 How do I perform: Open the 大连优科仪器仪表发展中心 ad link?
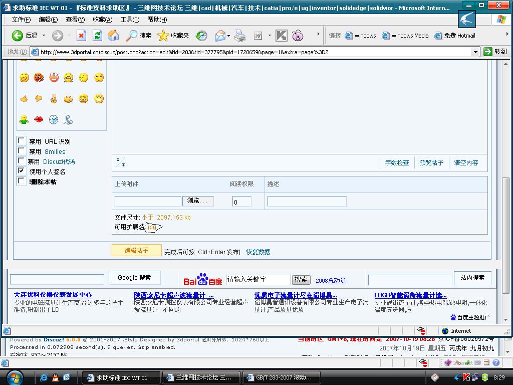point(53,295)
